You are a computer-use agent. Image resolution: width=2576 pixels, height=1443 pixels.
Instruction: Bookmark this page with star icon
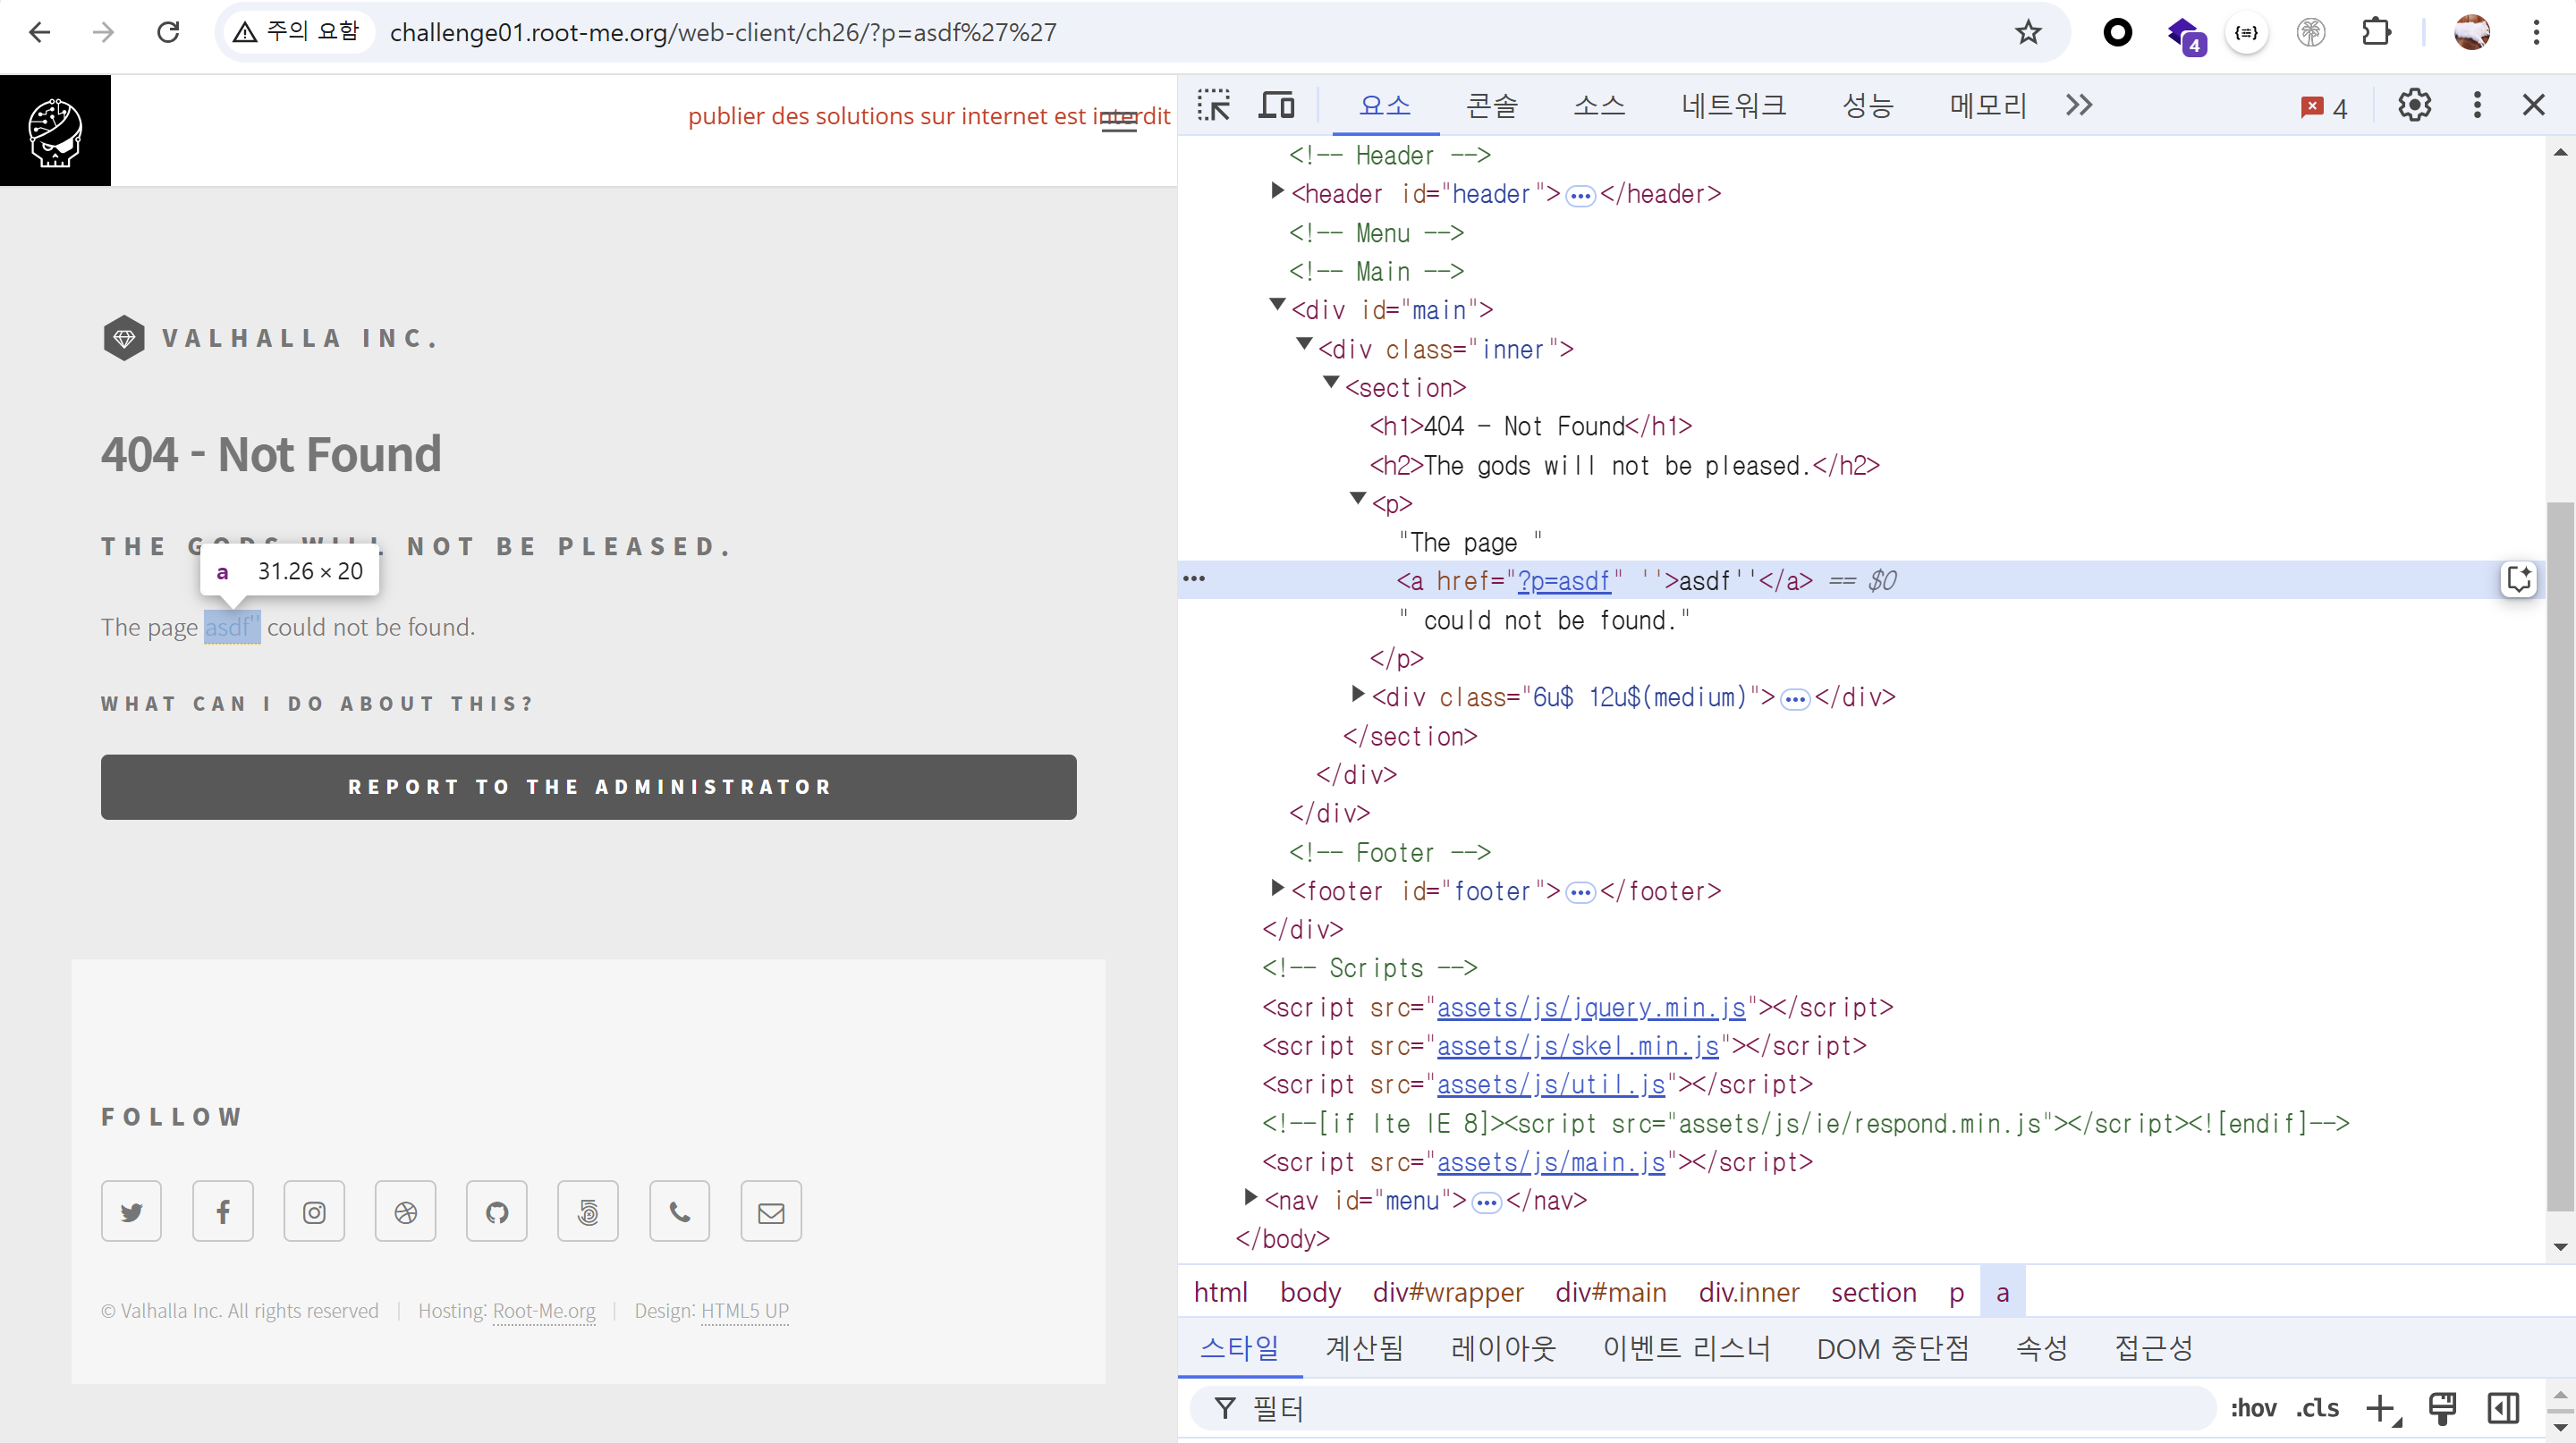[x=2028, y=32]
